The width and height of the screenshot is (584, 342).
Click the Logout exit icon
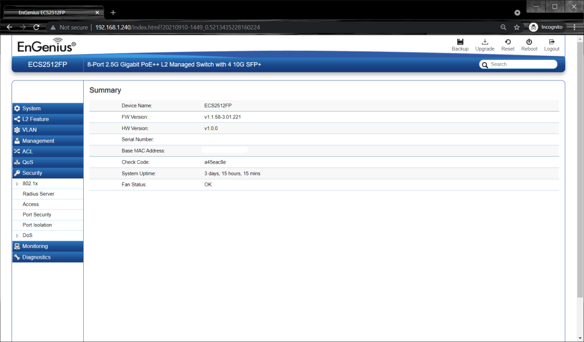pos(551,42)
